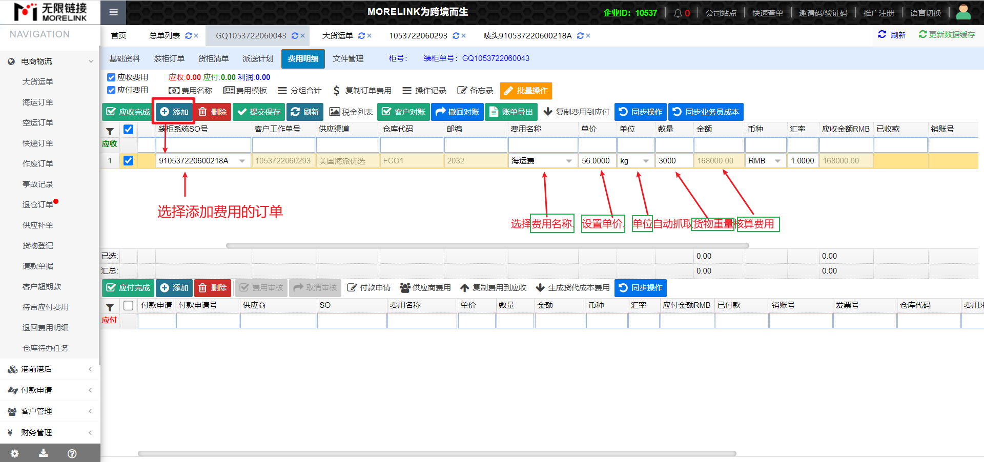Image resolution: width=984 pixels, height=462 pixels.
Task: Click the 数量 field showing 3000
Action: [674, 161]
